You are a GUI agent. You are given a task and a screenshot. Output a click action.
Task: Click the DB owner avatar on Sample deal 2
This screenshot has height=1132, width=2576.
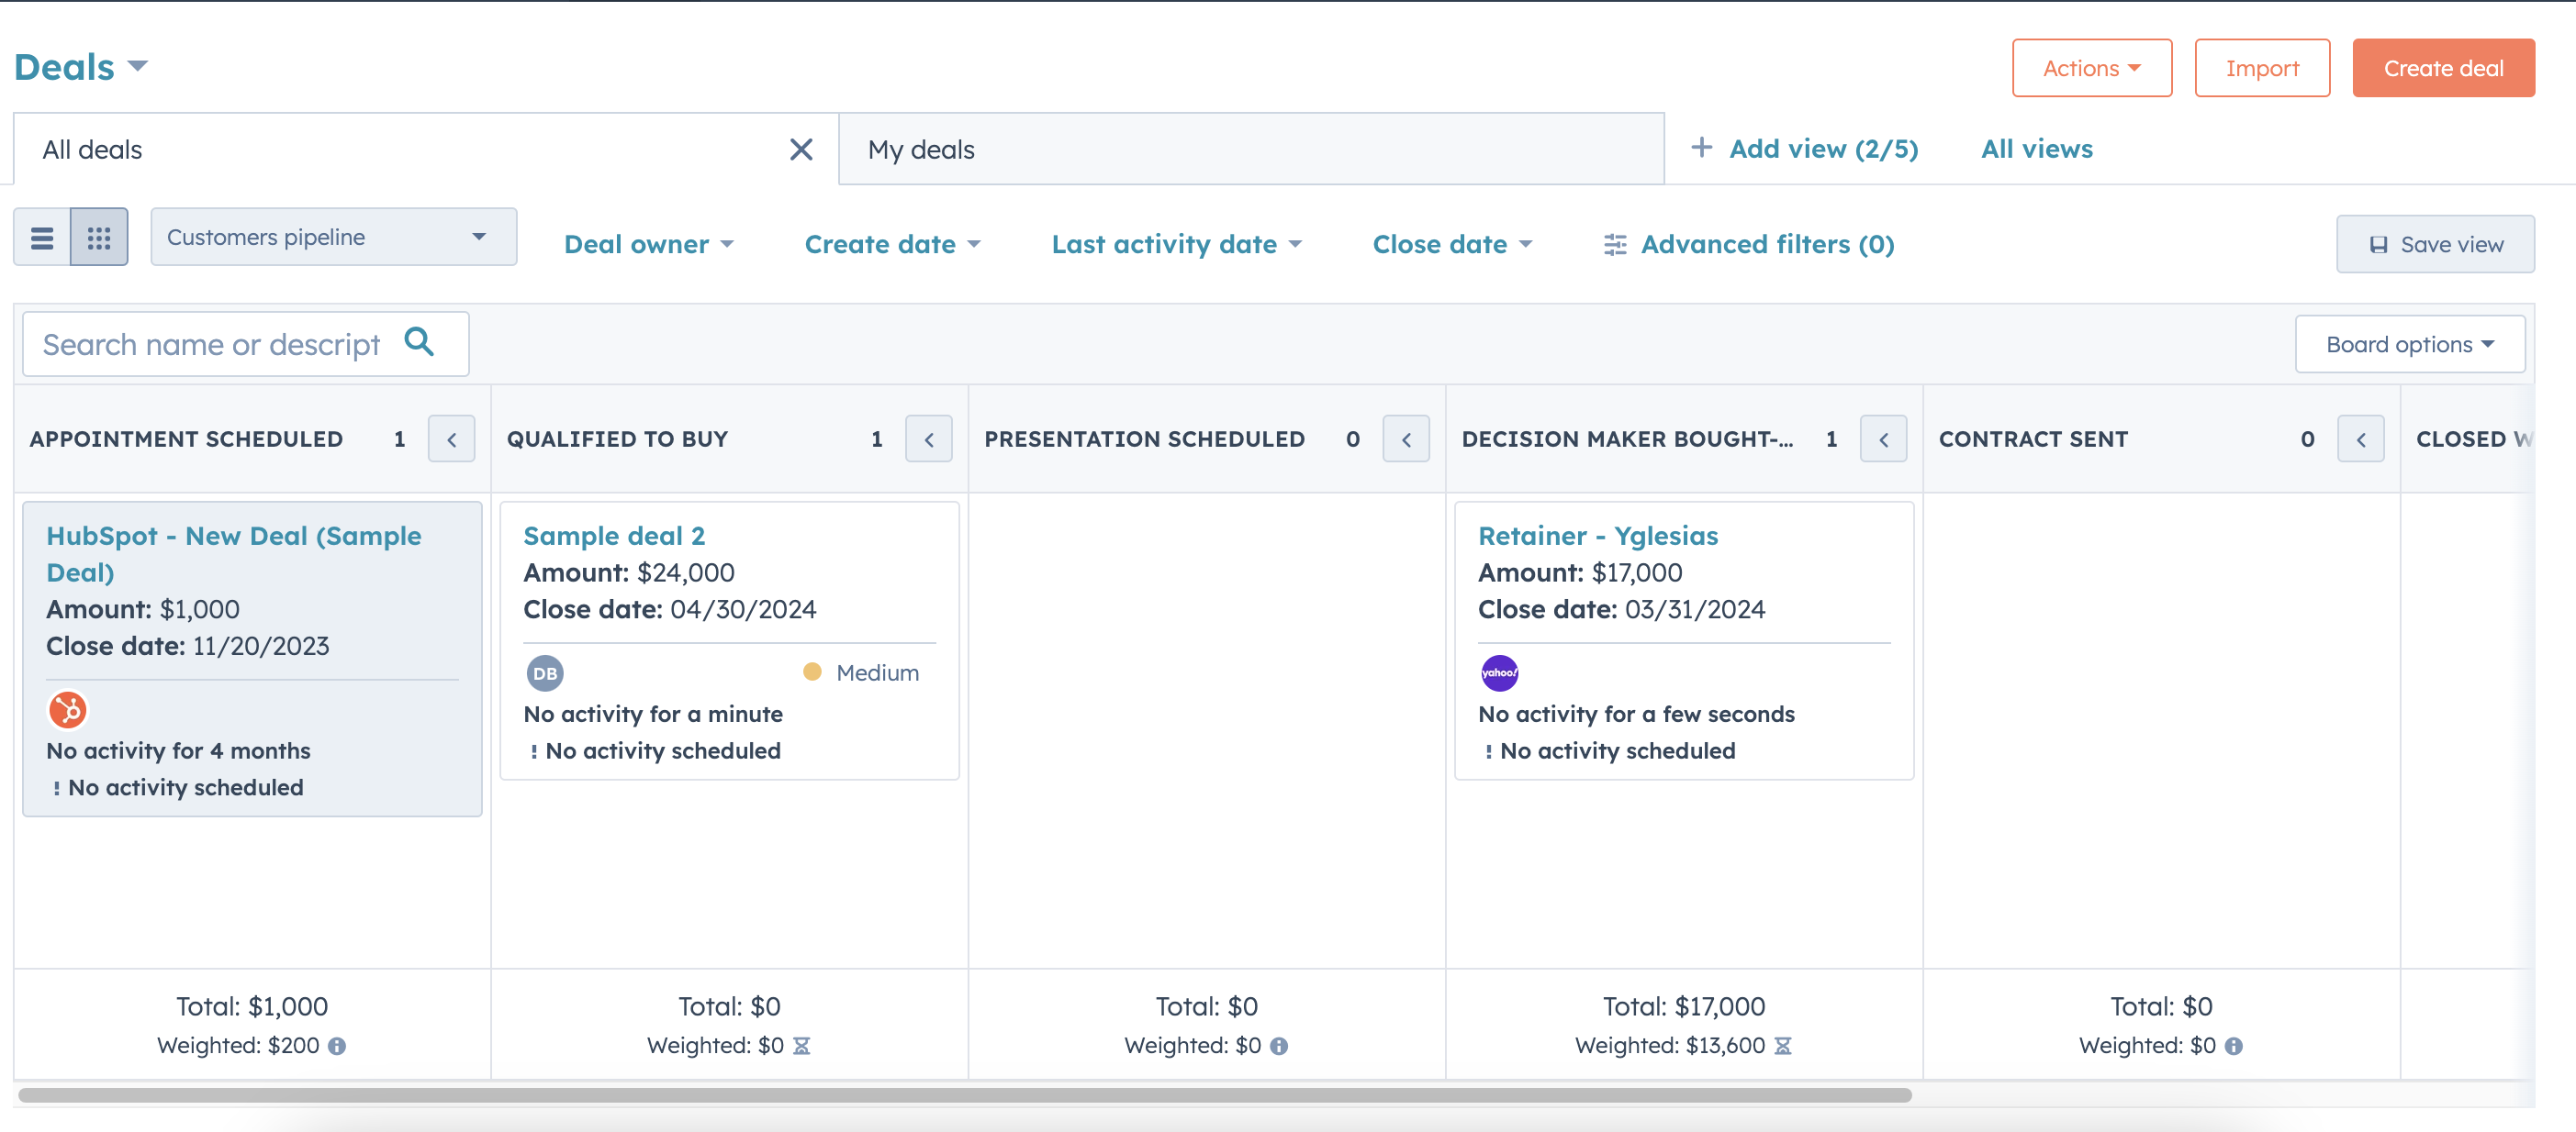pyautogui.click(x=544, y=672)
